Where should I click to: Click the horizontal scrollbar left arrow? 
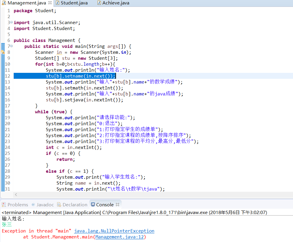16,194
